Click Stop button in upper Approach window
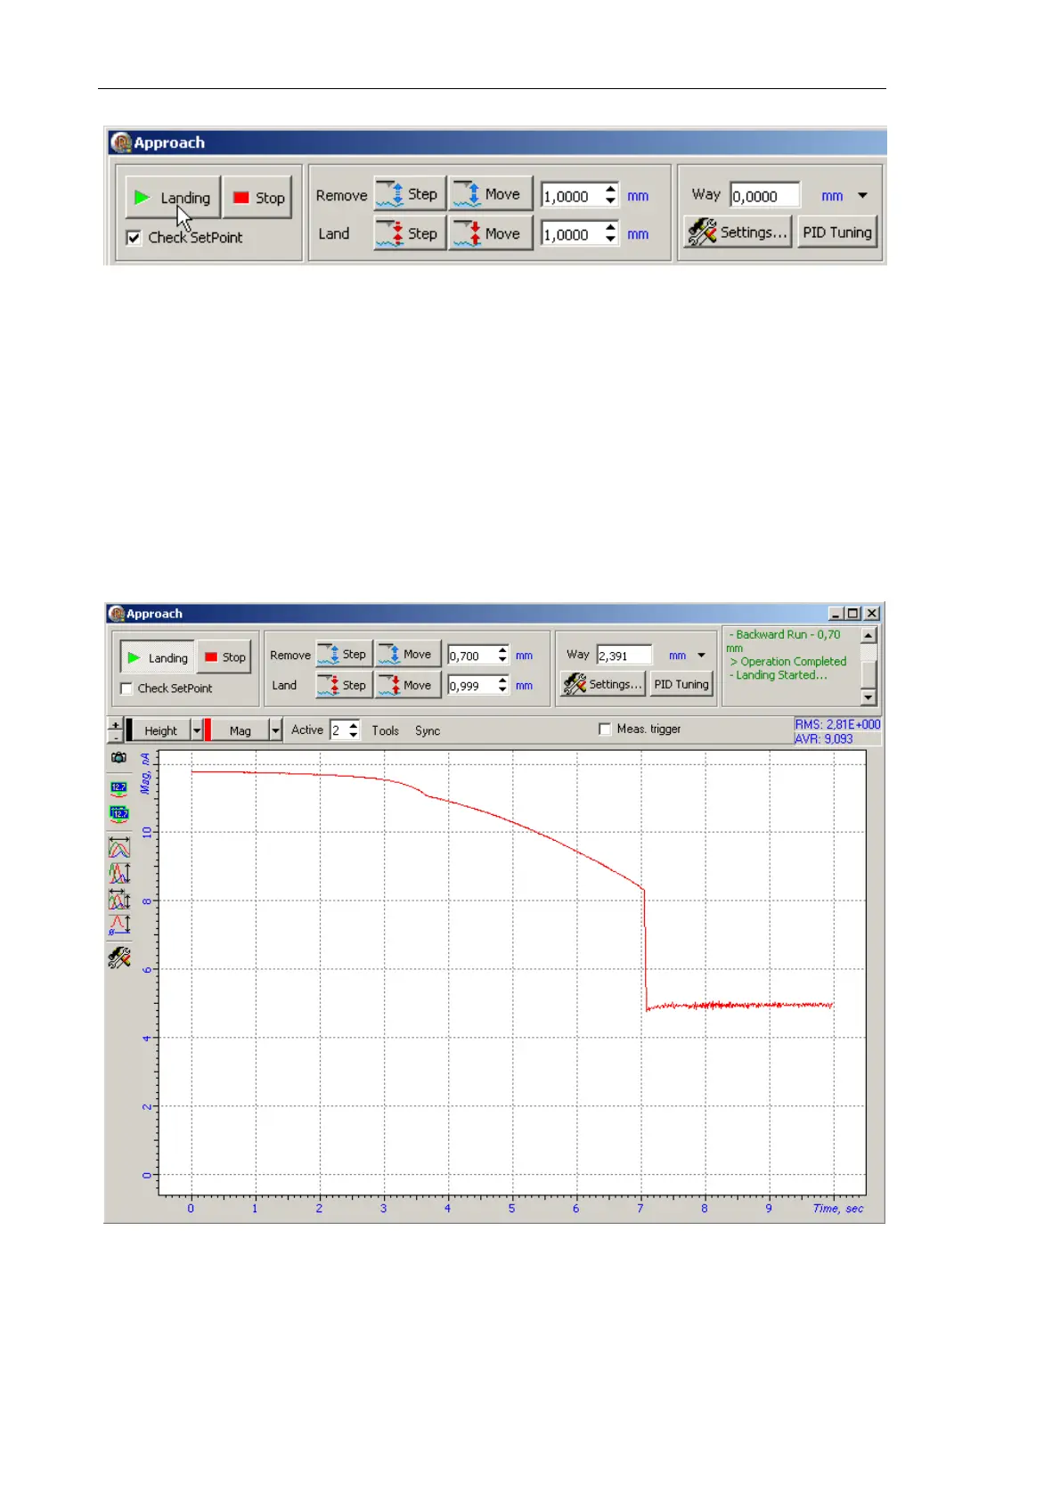Viewport: 1060px width, 1500px height. point(257,198)
